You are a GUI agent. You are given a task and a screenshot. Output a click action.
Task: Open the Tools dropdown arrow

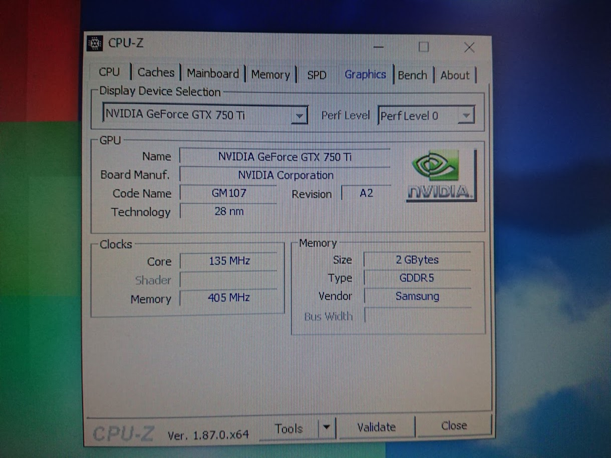pyautogui.click(x=326, y=428)
